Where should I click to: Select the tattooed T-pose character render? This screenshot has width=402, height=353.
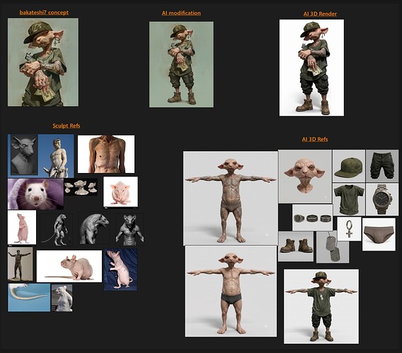point(231,198)
